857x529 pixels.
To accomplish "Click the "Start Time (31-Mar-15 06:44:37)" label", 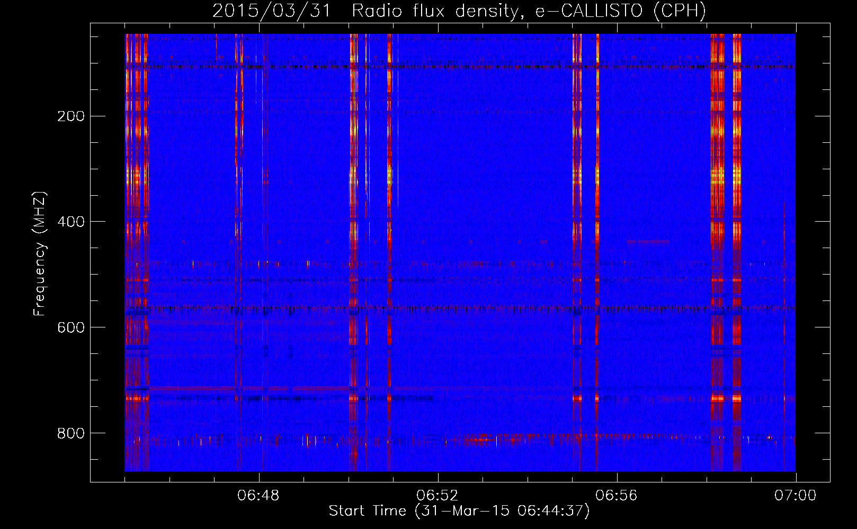I will pyautogui.click(x=459, y=511).
